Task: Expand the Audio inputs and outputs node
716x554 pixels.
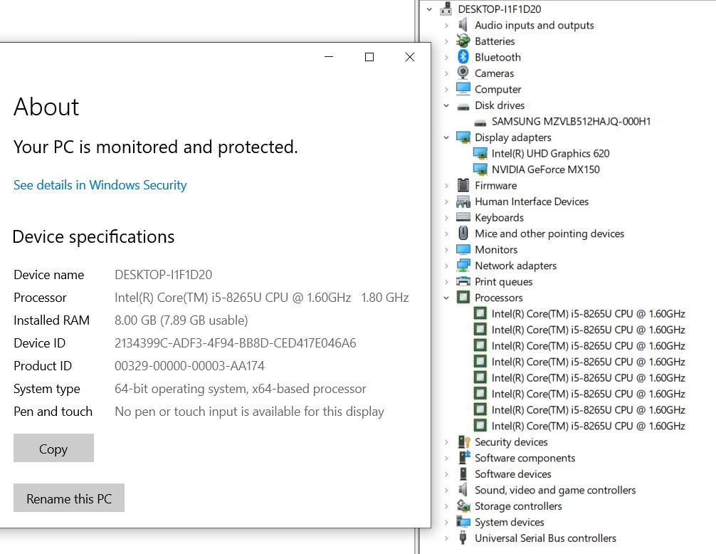Action: 446,25
